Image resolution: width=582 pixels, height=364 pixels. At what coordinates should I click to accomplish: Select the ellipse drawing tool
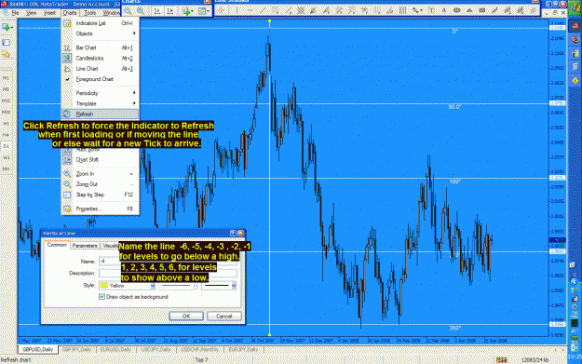[x=457, y=10]
